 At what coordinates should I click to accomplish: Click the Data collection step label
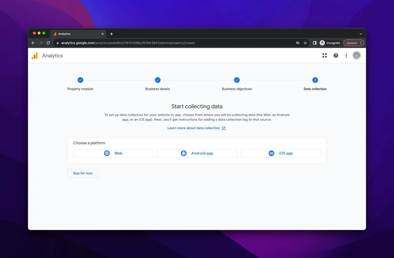pos(315,89)
